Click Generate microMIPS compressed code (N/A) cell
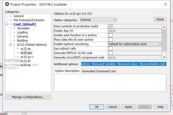Viewport: 173px width, 115px height. click(x=135, y=57)
